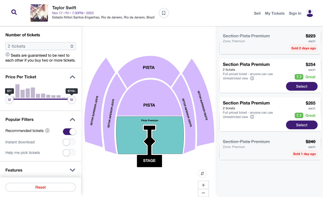This screenshot has width=323, height=197.
Task: Click the minimum price slider handle at $77
Action: click(x=9, y=99)
